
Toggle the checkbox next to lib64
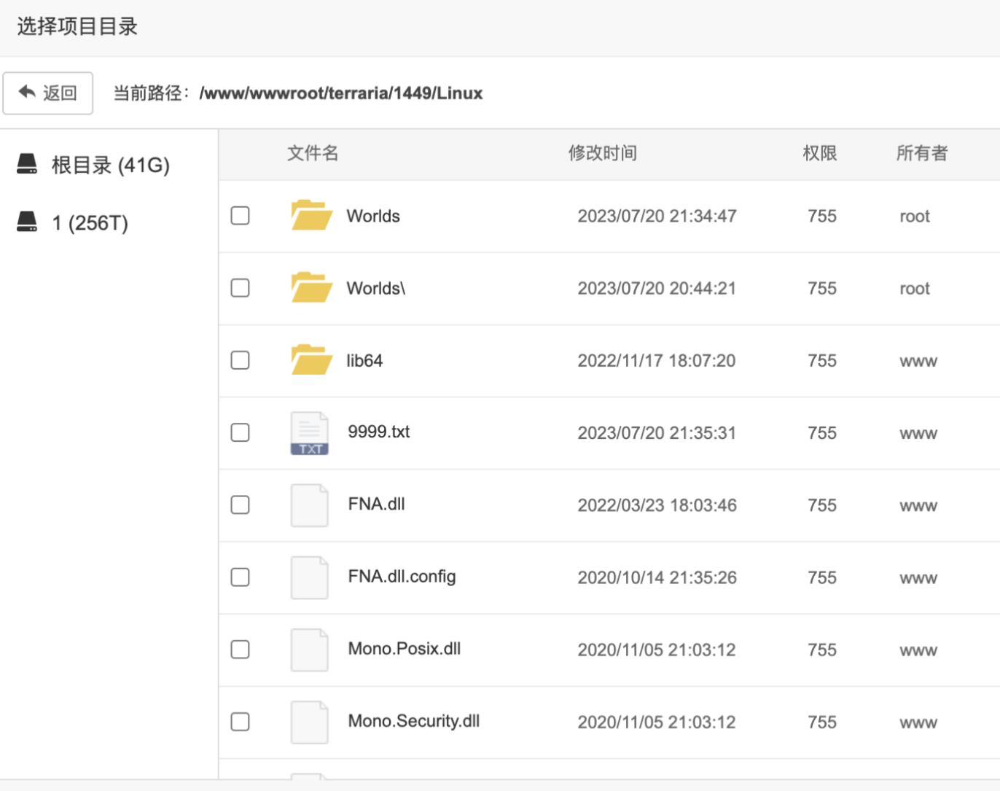241,360
